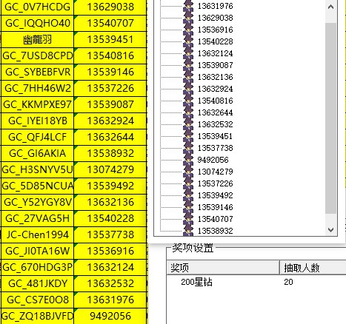Select tree entry 13074279 in winner list
346x324 pixels.
pos(215,172)
